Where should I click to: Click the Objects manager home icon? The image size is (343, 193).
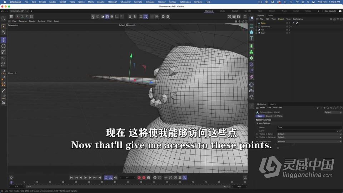click(334, 19)
